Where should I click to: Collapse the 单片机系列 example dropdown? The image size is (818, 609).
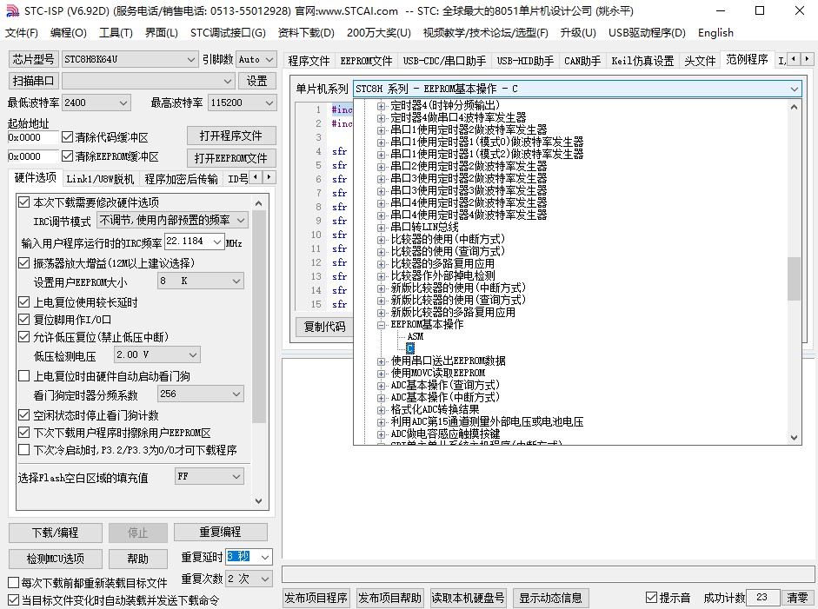point(794,89)
